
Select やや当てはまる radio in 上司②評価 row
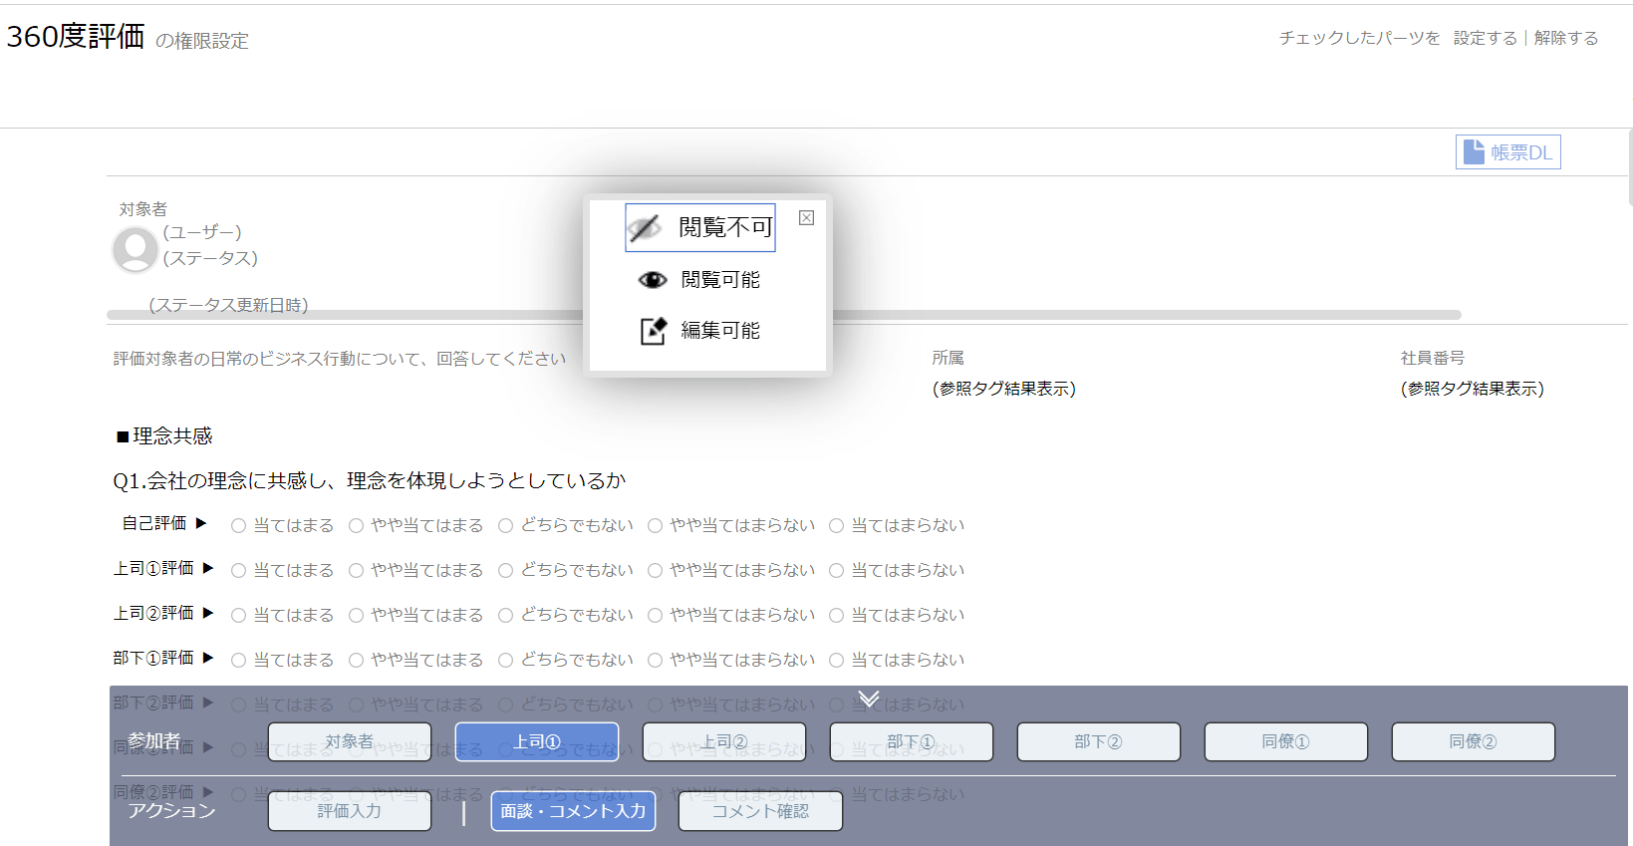click(x=356, y=616)
